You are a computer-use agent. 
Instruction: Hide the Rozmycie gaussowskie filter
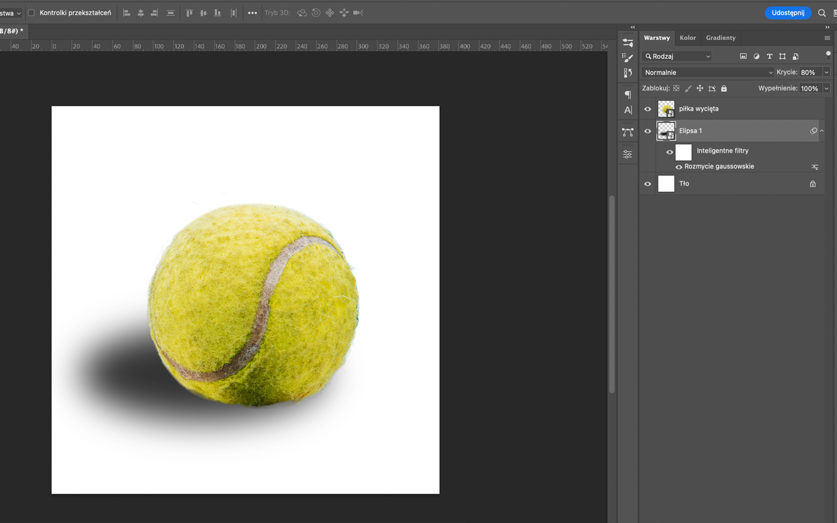tap(679, 167)
